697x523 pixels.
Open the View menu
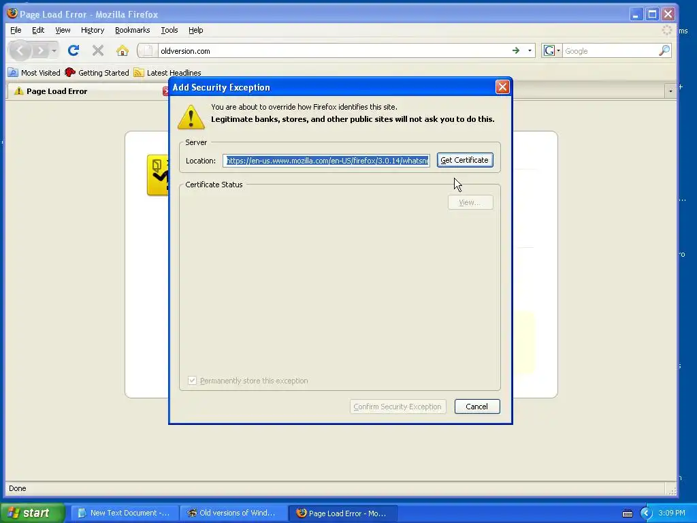click(x=63, y=30)
